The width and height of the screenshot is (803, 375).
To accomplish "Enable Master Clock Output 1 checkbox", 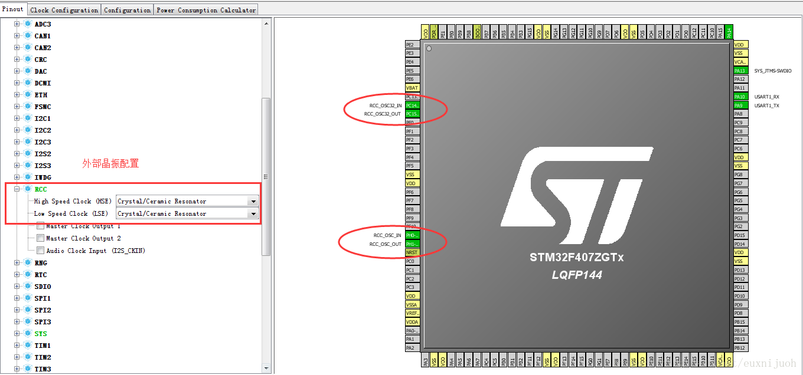I will click(40, 226).
